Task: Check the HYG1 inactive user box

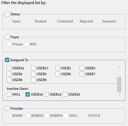Action: (x=9, y=94)
